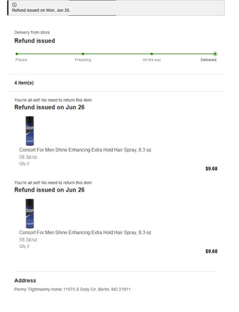Click the first $9.68 price
Image resolution: width=239 pixels, height=312 pixels.
point(212,168)
